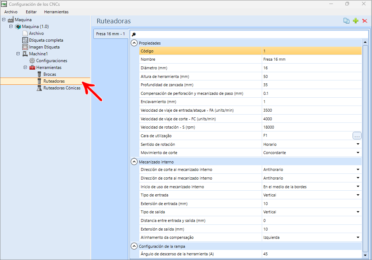Click the search icon in filter bar

click(134, 34)
